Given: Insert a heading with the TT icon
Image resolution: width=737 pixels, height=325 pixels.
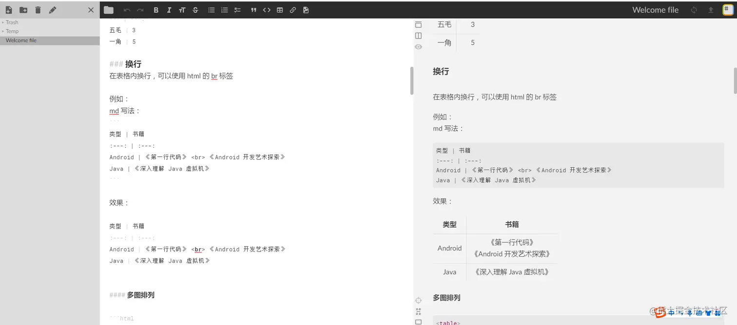Looking at the screenshot, I should click(x=182, y=10).
